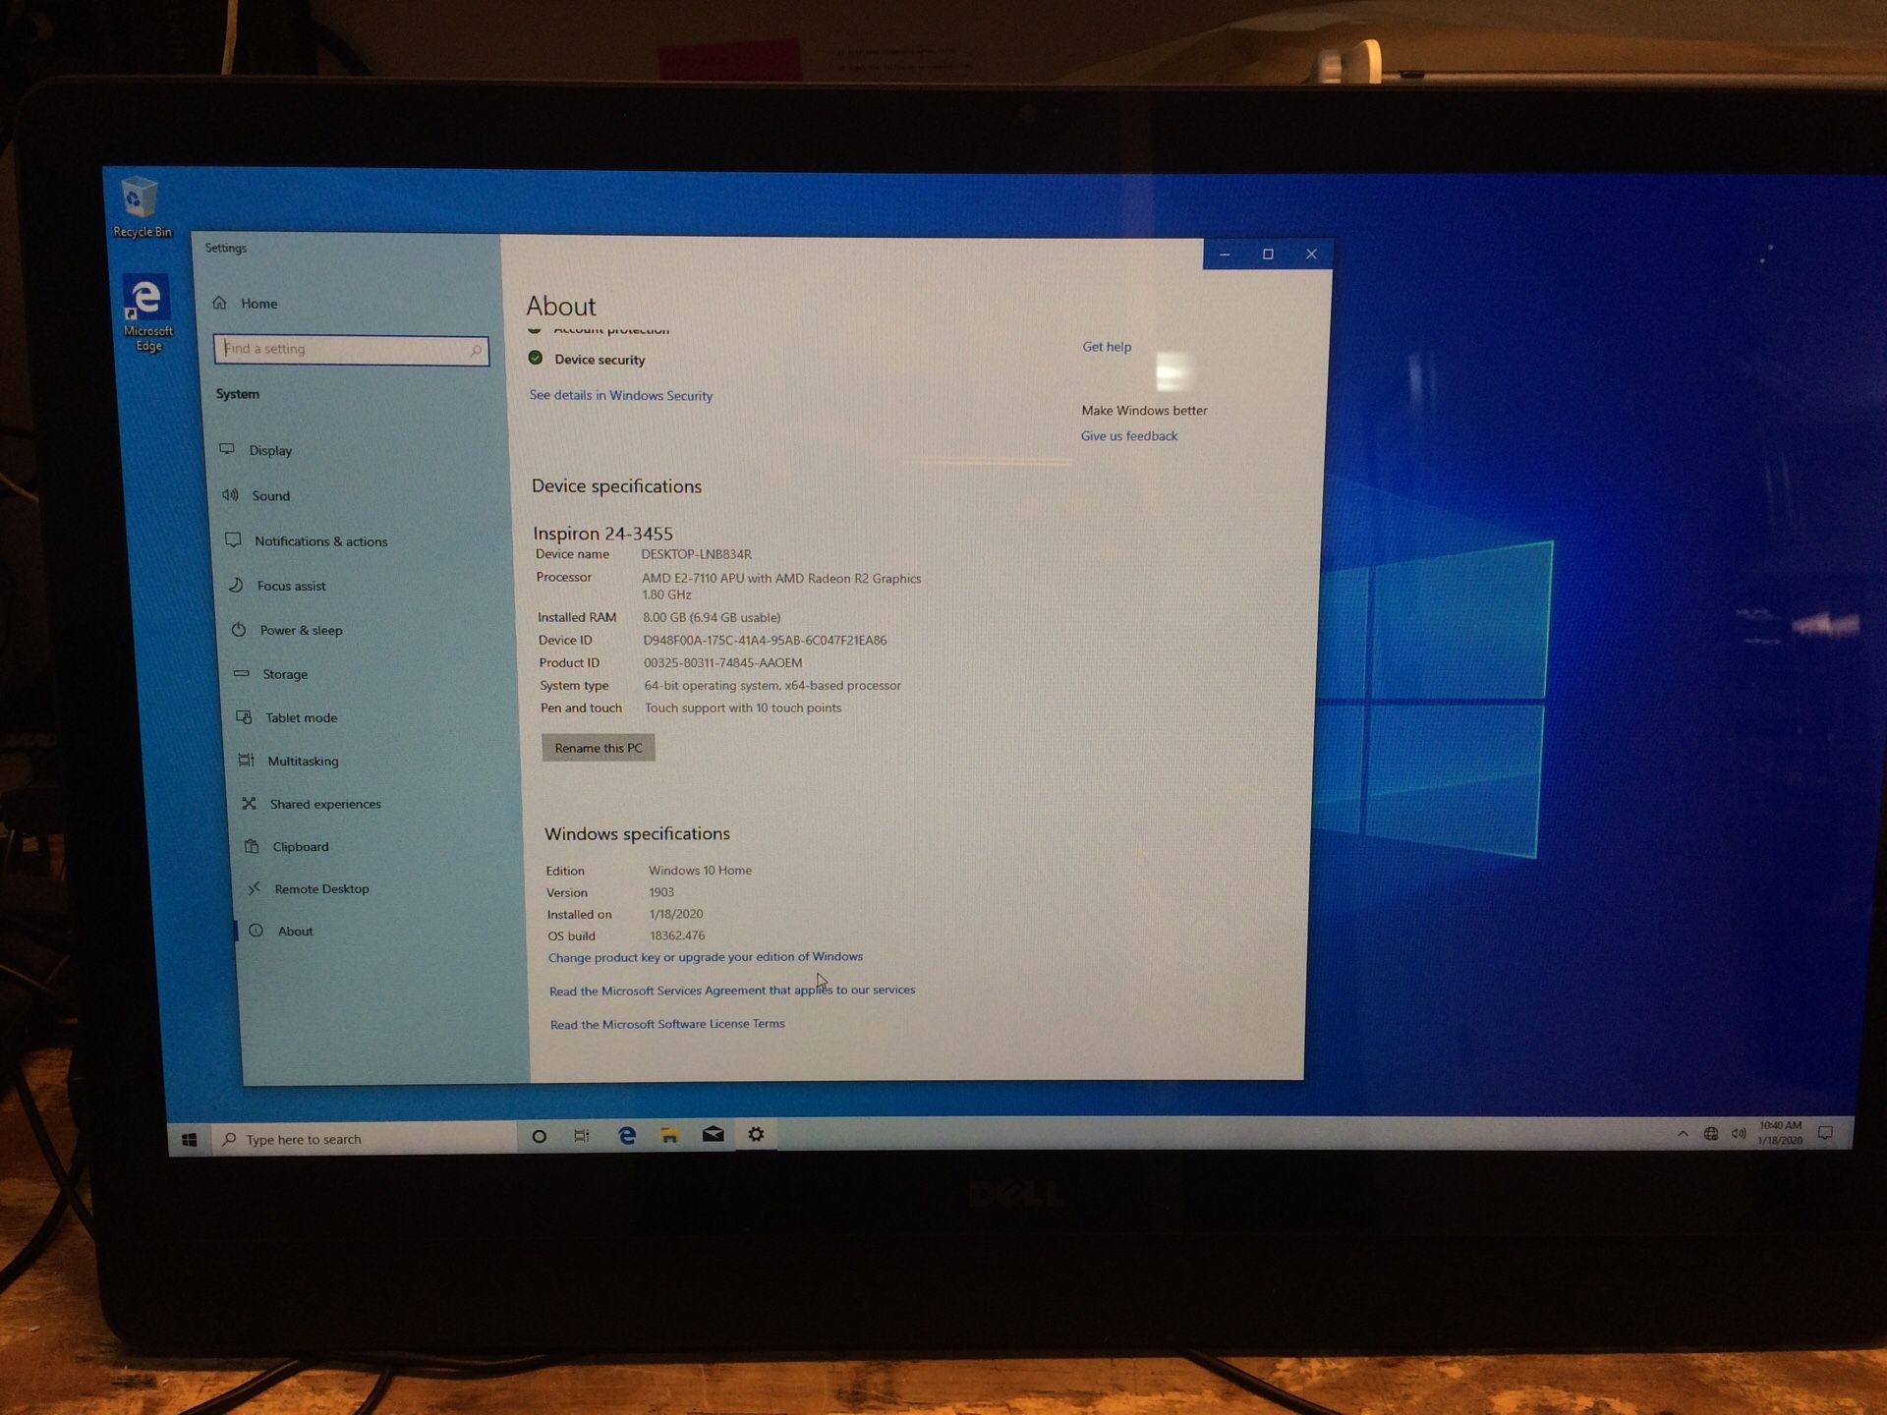
Task: Click the Settings gear on taskbar
Action: click(756, 1134)
